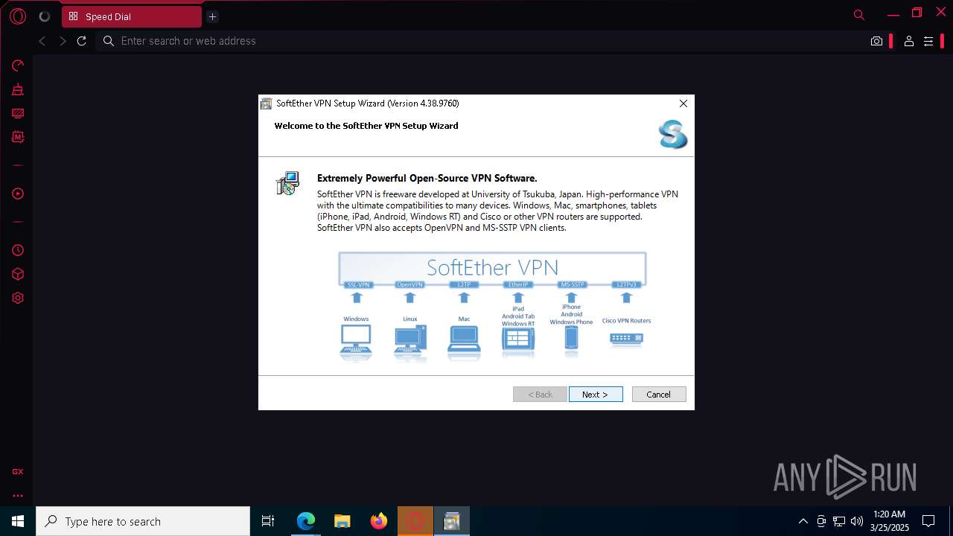The height and width of the screenshot is (536, 953).
Task: Click the Windows taskbar search box
Action: [x=143, y=521]
